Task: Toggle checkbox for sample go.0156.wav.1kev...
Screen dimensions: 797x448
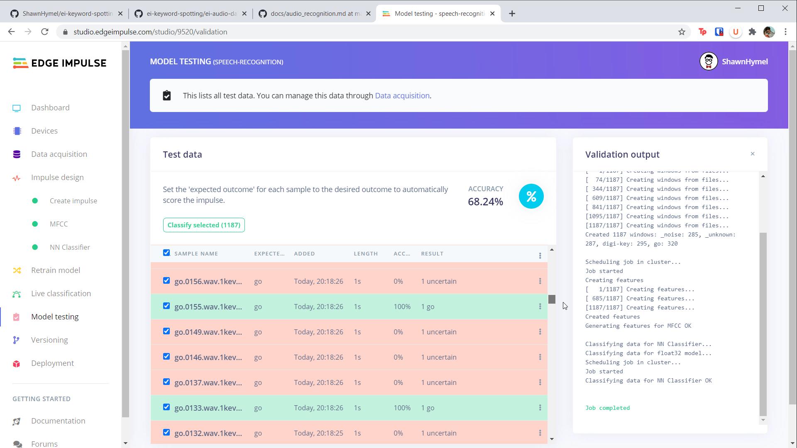Action: tap(167, 280)
